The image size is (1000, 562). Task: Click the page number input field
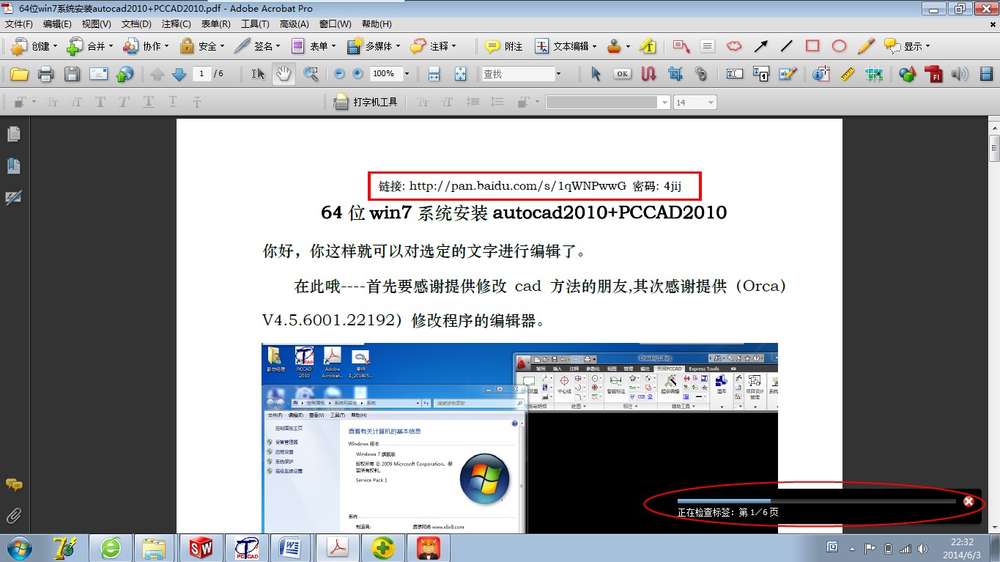click(x=202, y=74)
